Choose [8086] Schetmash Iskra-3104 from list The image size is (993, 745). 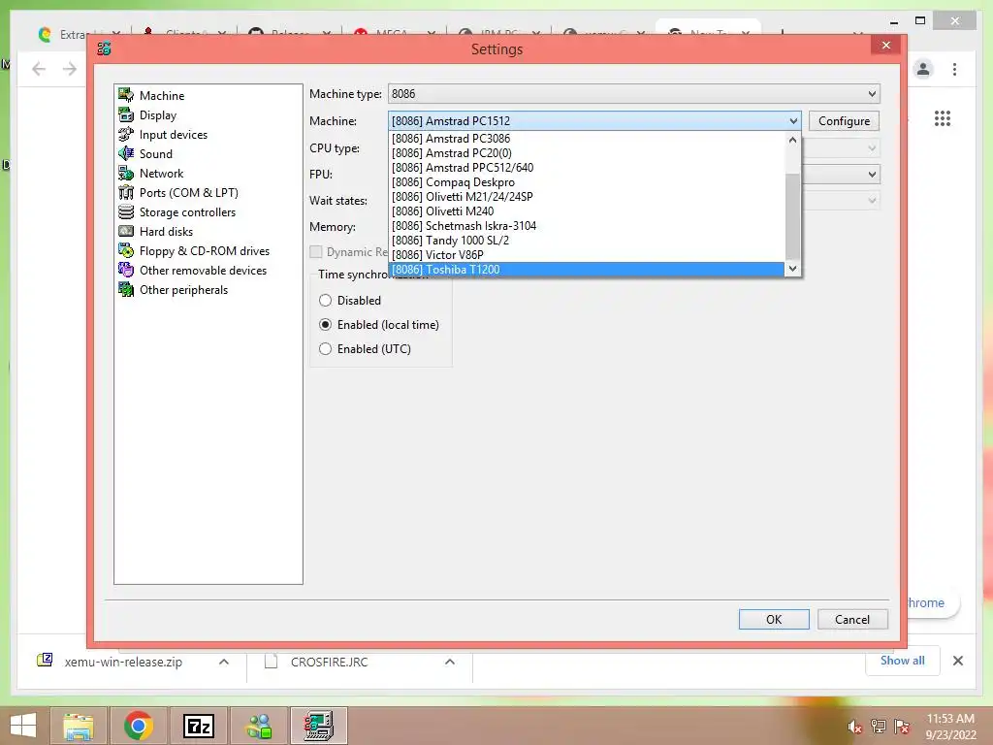(587, 225)
